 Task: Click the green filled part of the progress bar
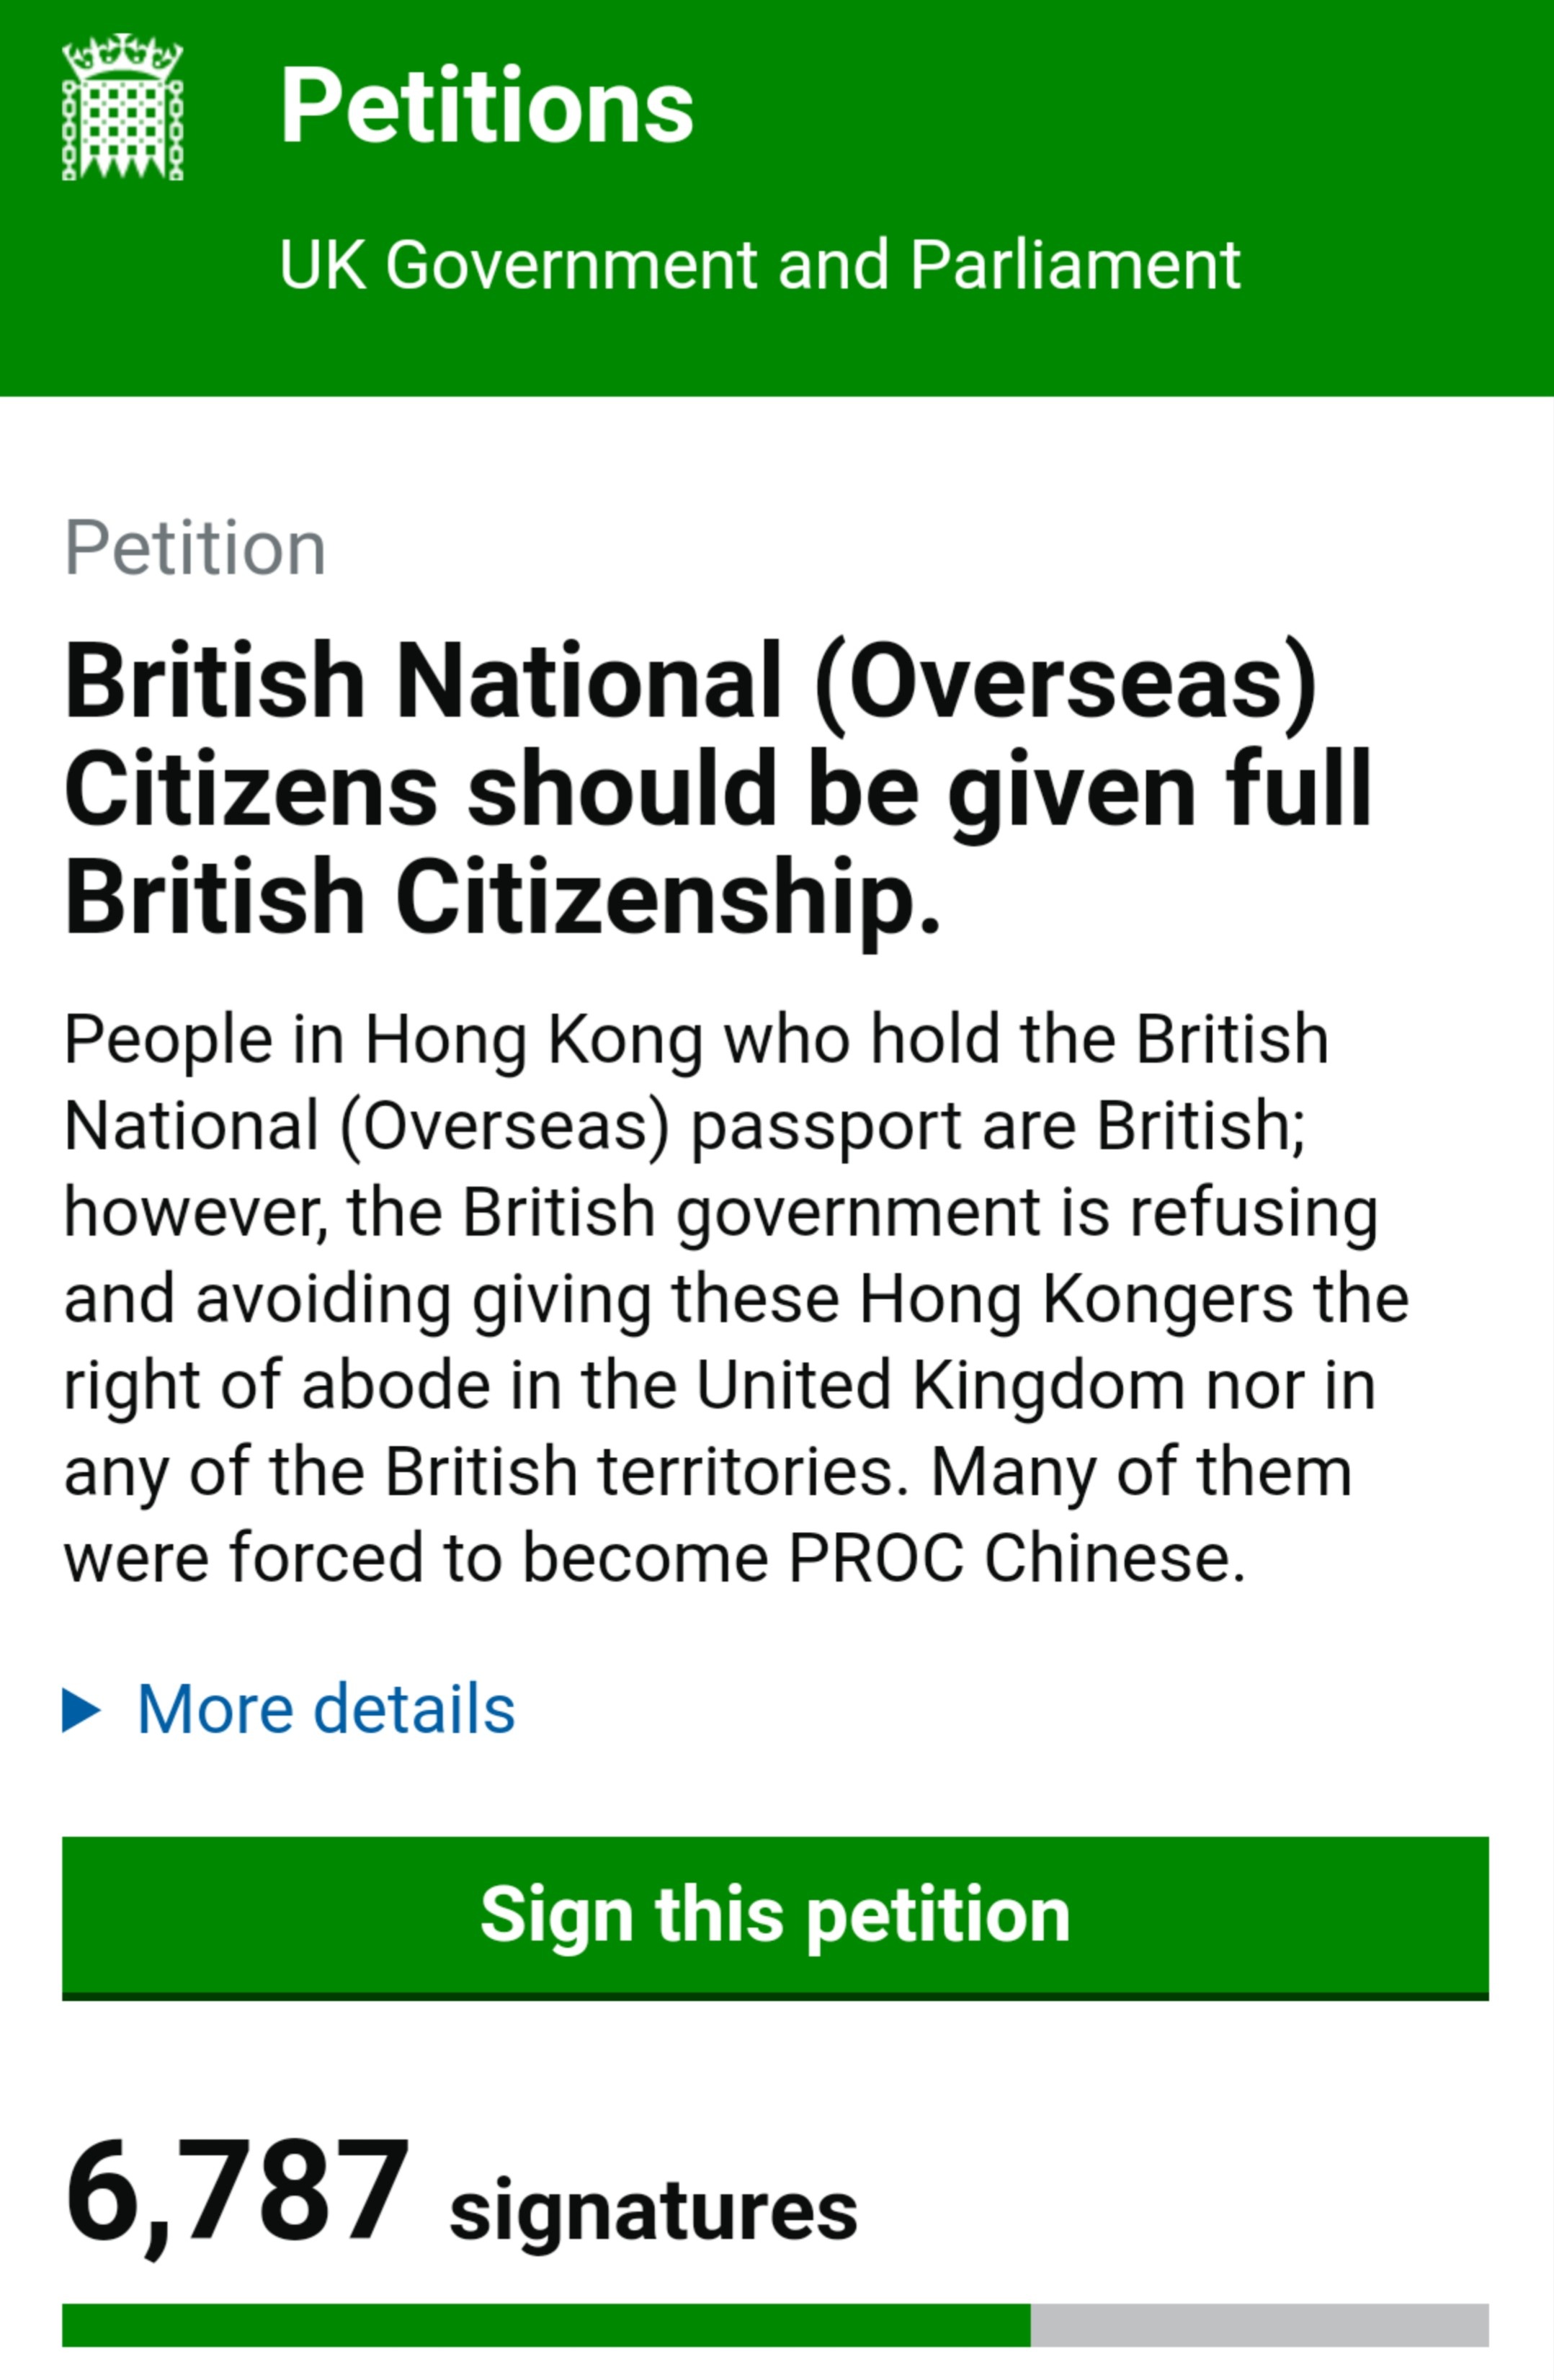546,2325
